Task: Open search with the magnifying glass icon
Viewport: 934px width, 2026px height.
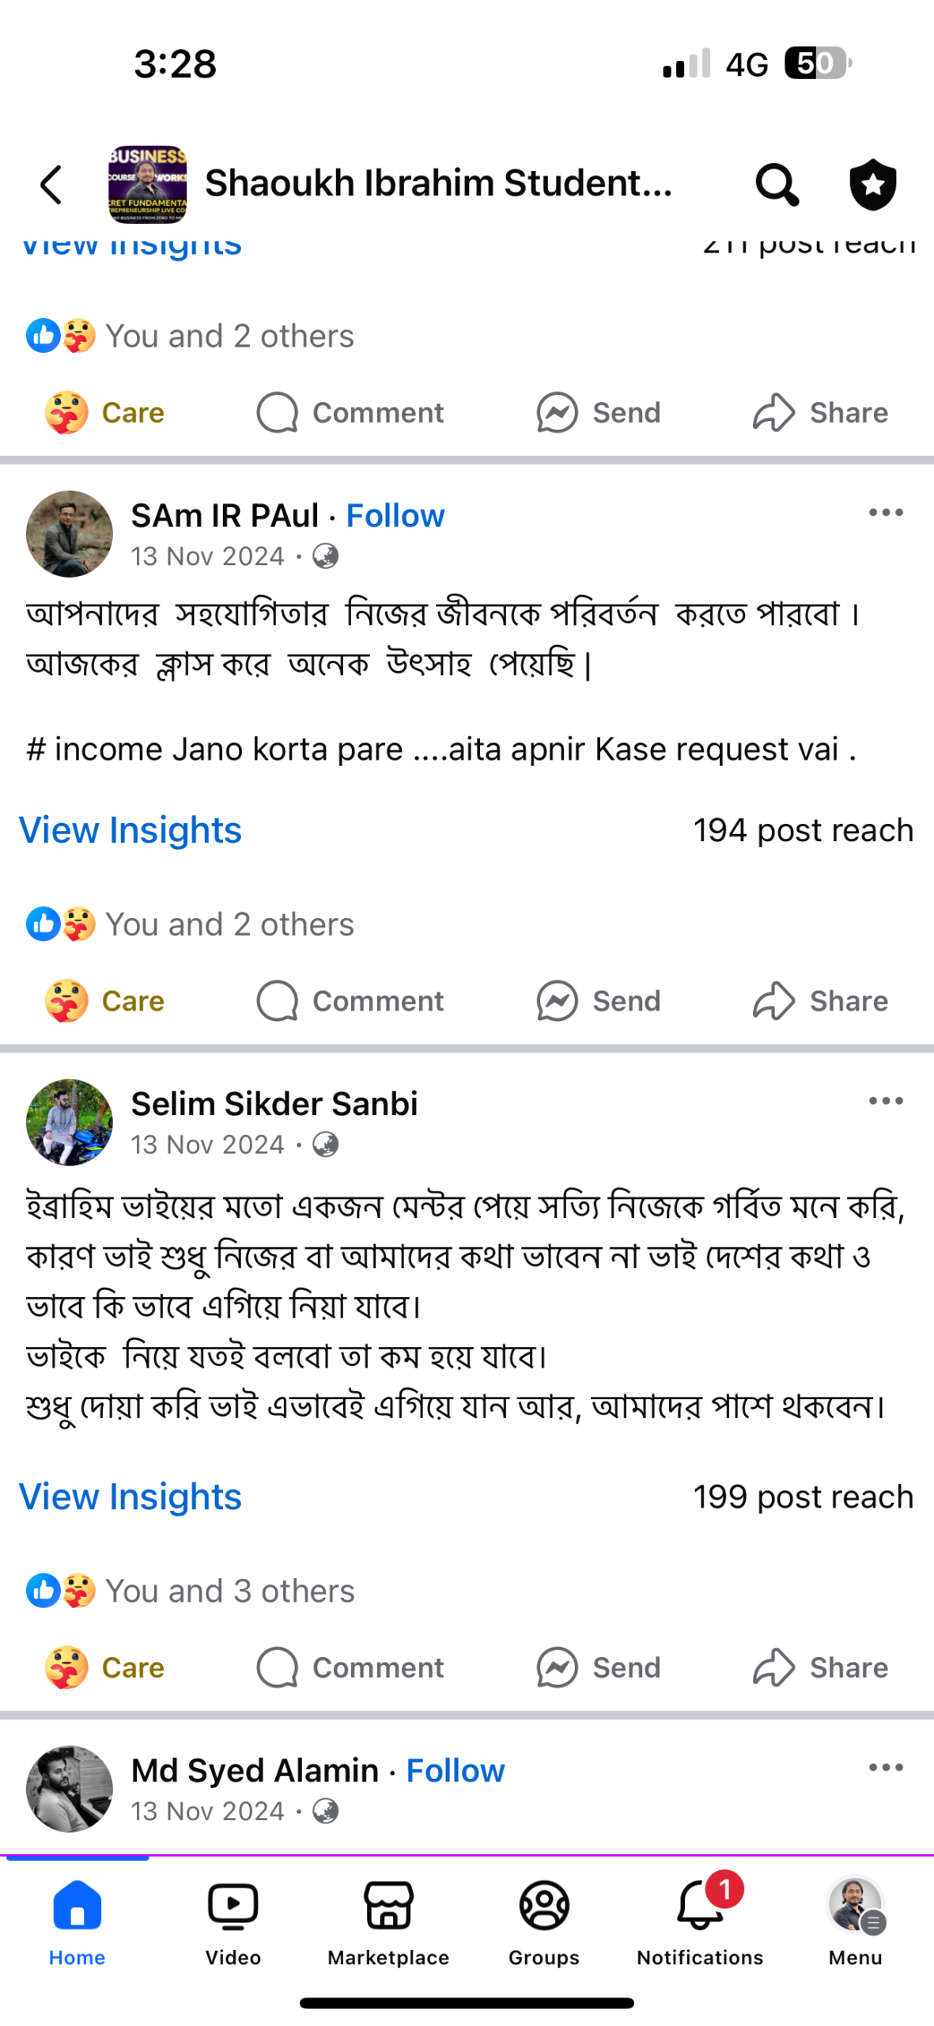Action: pos(777,184)
